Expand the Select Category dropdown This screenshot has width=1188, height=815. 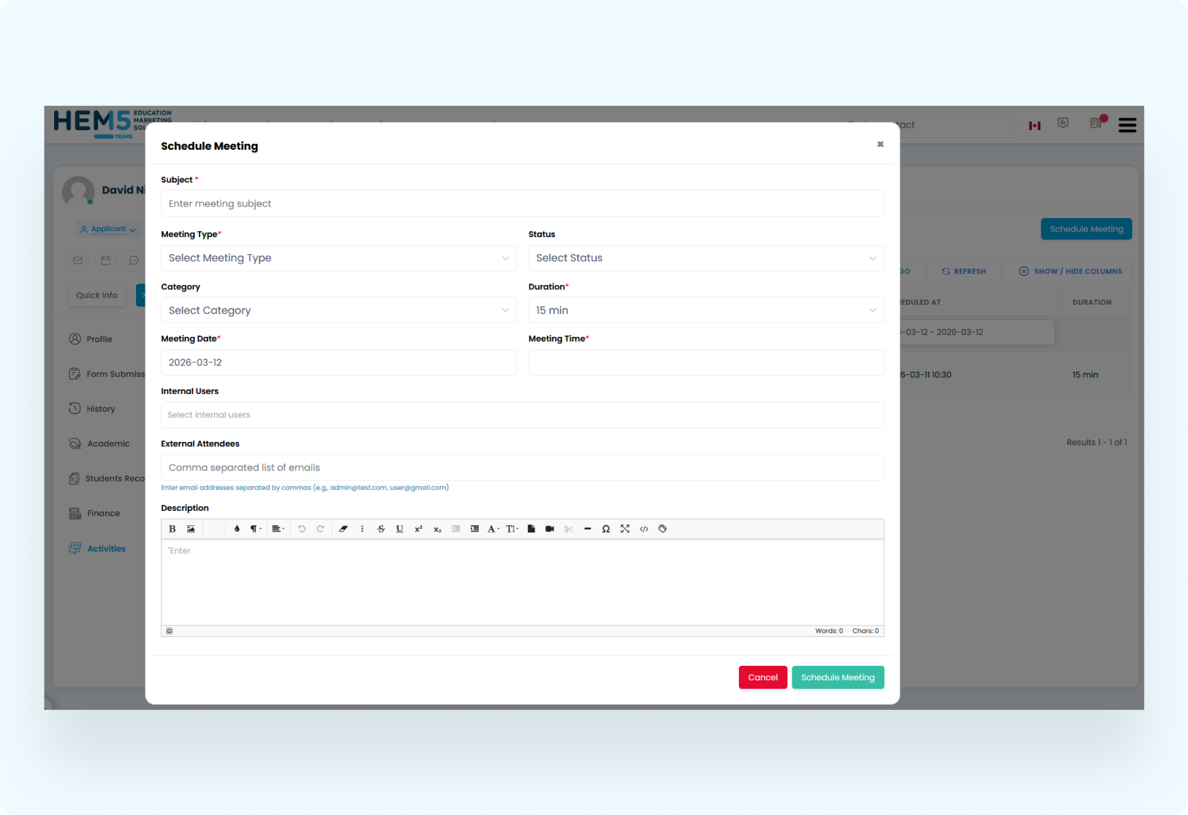coord(339,310)
